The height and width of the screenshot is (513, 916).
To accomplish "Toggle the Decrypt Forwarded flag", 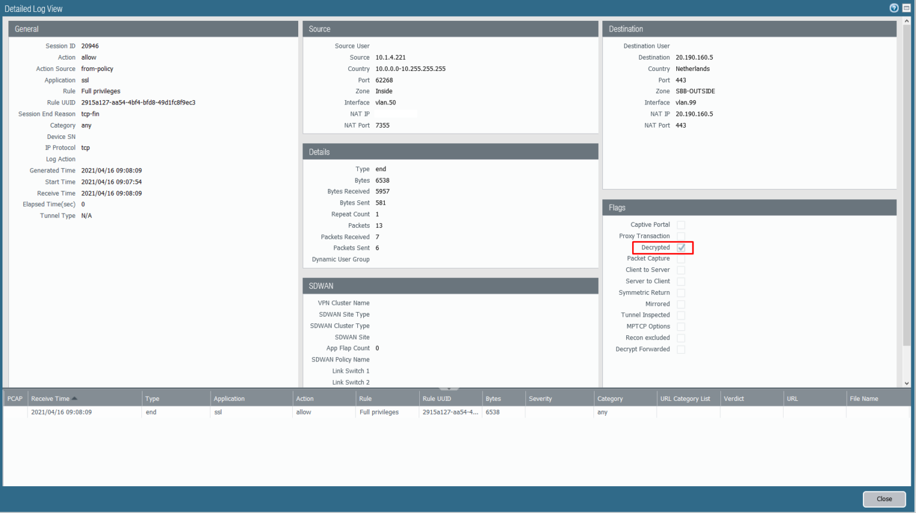I will [x=680, y=349].
